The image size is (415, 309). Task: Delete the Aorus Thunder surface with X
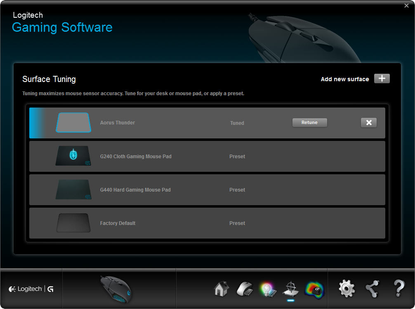[369, 123]
